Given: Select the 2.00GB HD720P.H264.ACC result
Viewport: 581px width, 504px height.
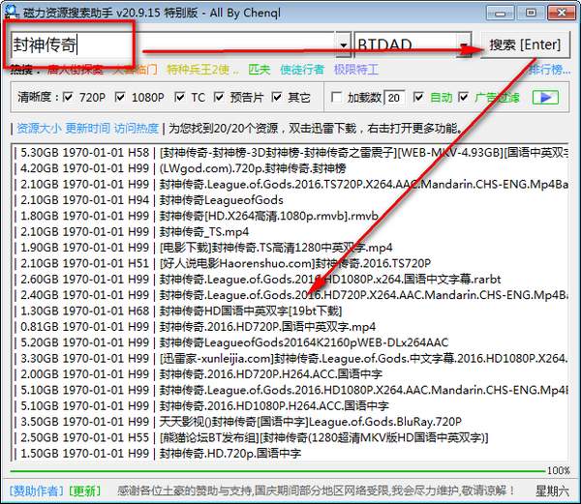Looking at the screenshot, I should [290, 374].
